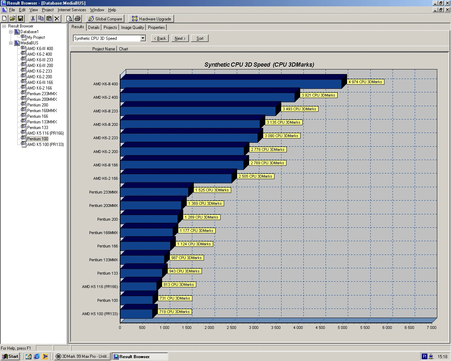Open the Help menu
The width and height of the screenshot is (451, 361).
(x=112, y=10)
